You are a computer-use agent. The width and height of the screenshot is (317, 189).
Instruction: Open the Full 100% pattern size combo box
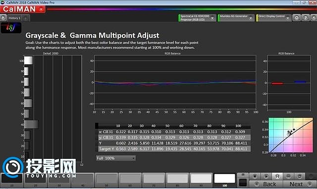point(116,158)
